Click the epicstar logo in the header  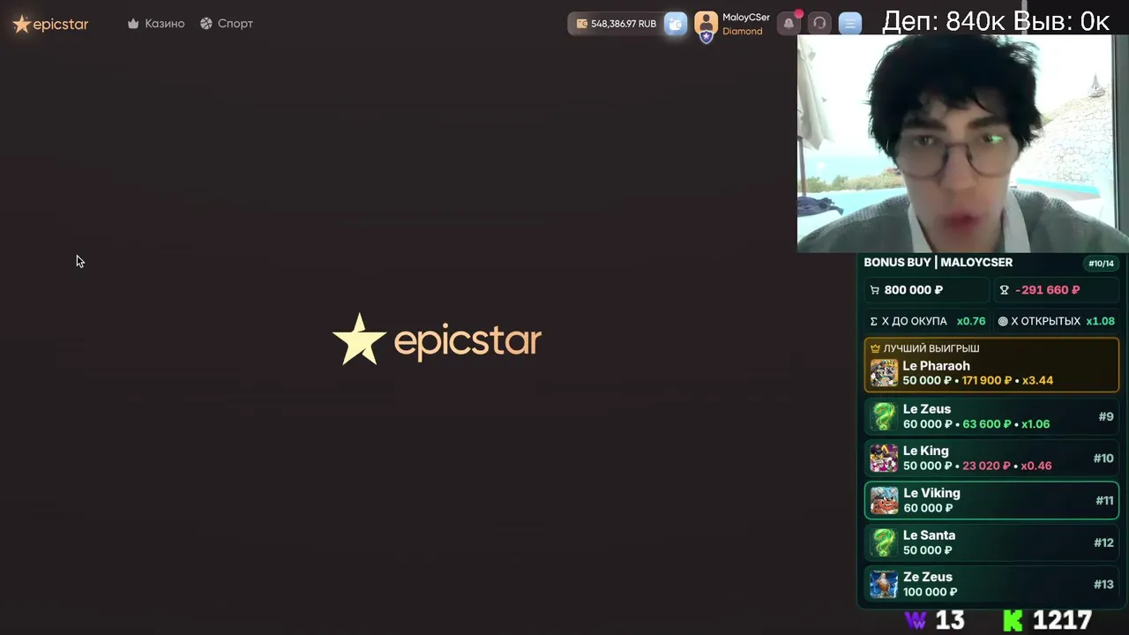[50, 24]
